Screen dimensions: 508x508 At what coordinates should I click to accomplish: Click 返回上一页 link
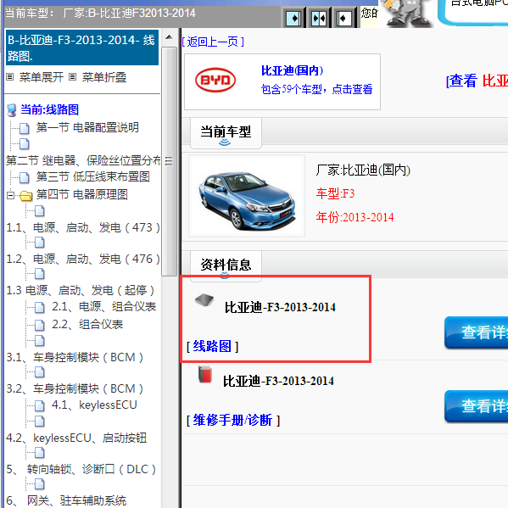click(x=213, y=42)
